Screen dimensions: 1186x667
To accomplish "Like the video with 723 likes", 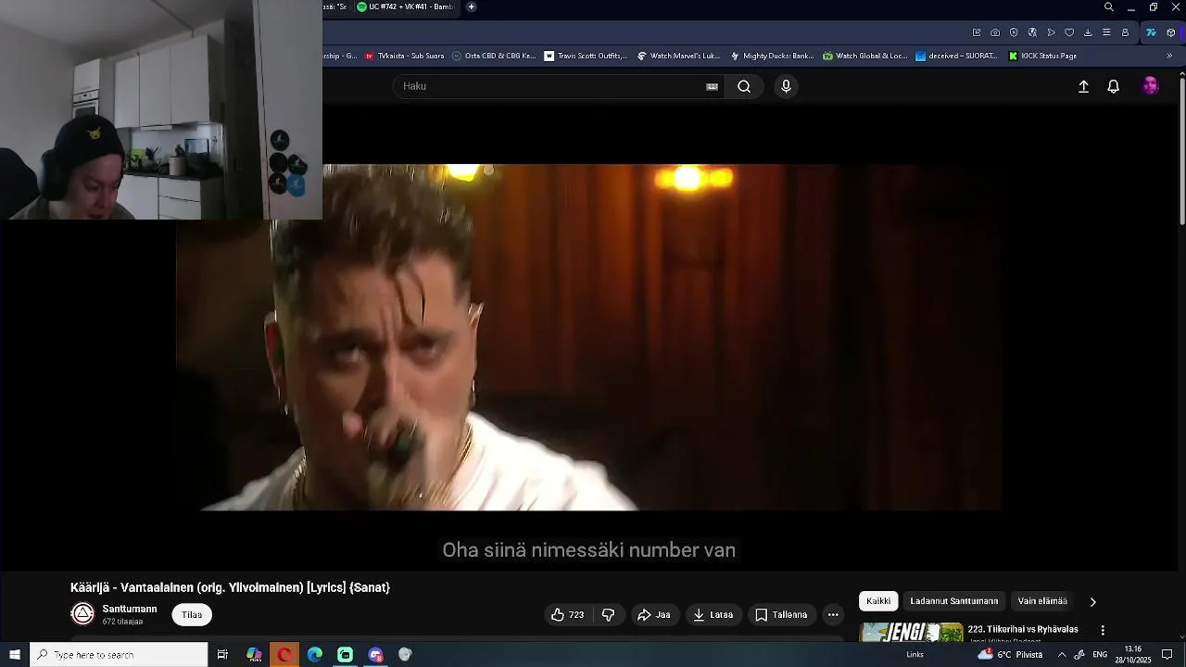I will (567, 614).
